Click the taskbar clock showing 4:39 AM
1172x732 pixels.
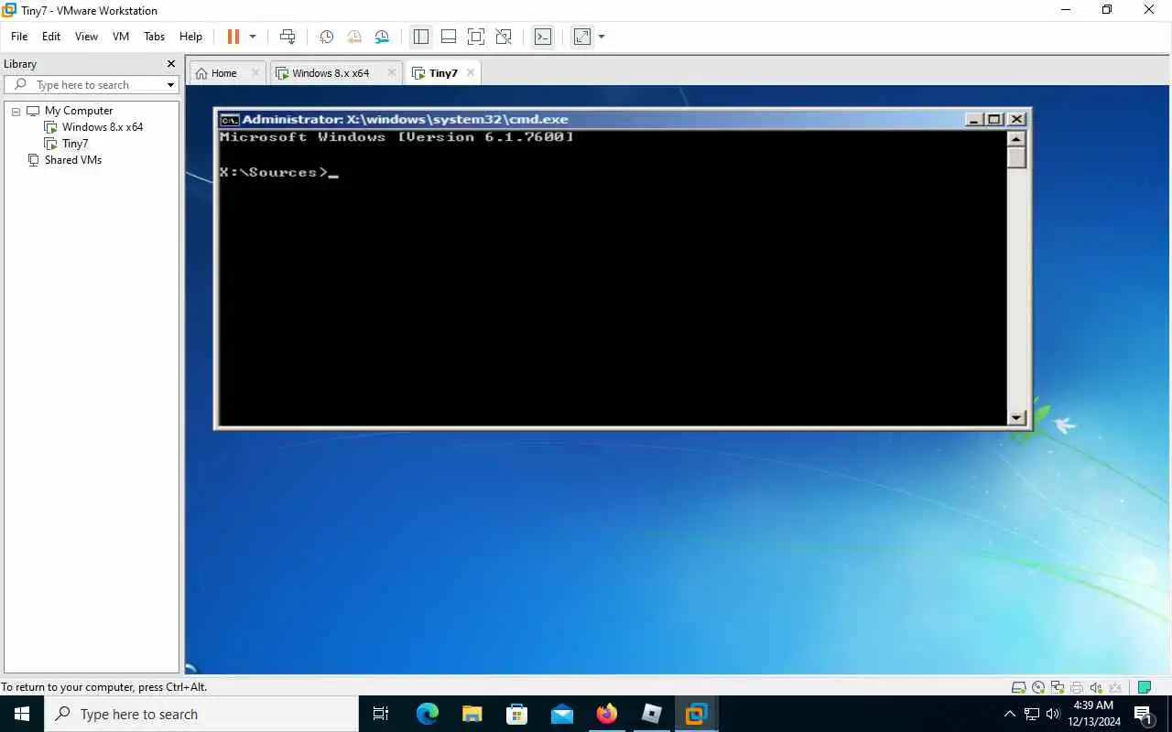(x=1093, y=714)
